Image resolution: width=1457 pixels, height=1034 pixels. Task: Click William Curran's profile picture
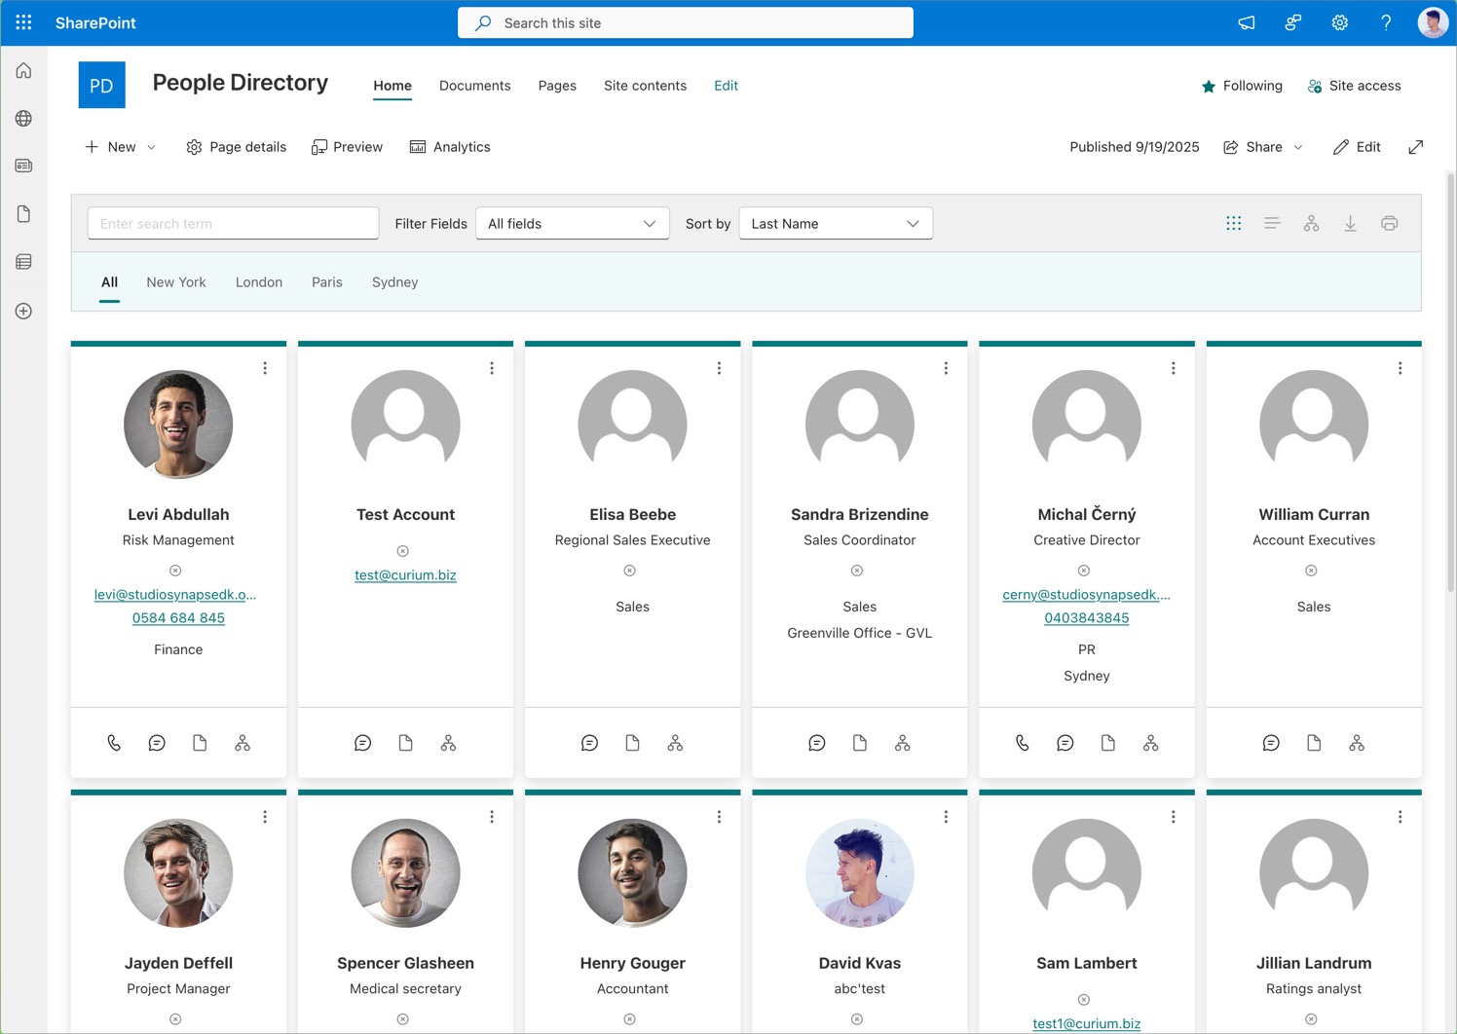[x=1313, y=425]
